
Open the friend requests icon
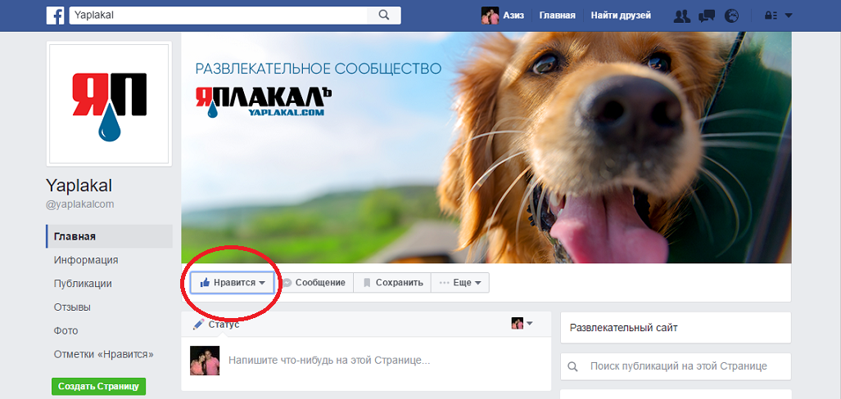click(681, 16)
